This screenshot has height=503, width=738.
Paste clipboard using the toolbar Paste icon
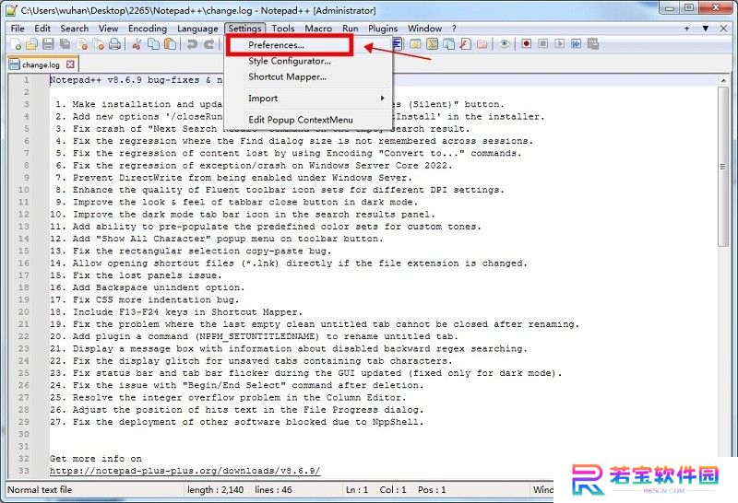[170, 44]
